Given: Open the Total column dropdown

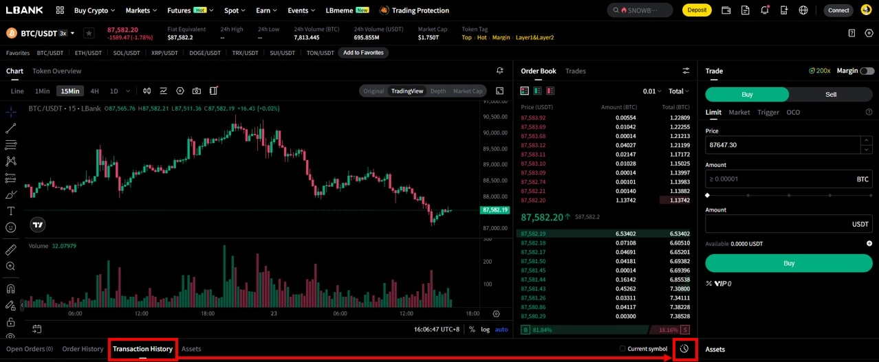Looking at the screenshot, I should pyautogui.click(x=679, y=91).
